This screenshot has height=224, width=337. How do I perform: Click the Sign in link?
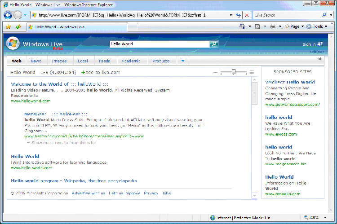coord(312,44)
